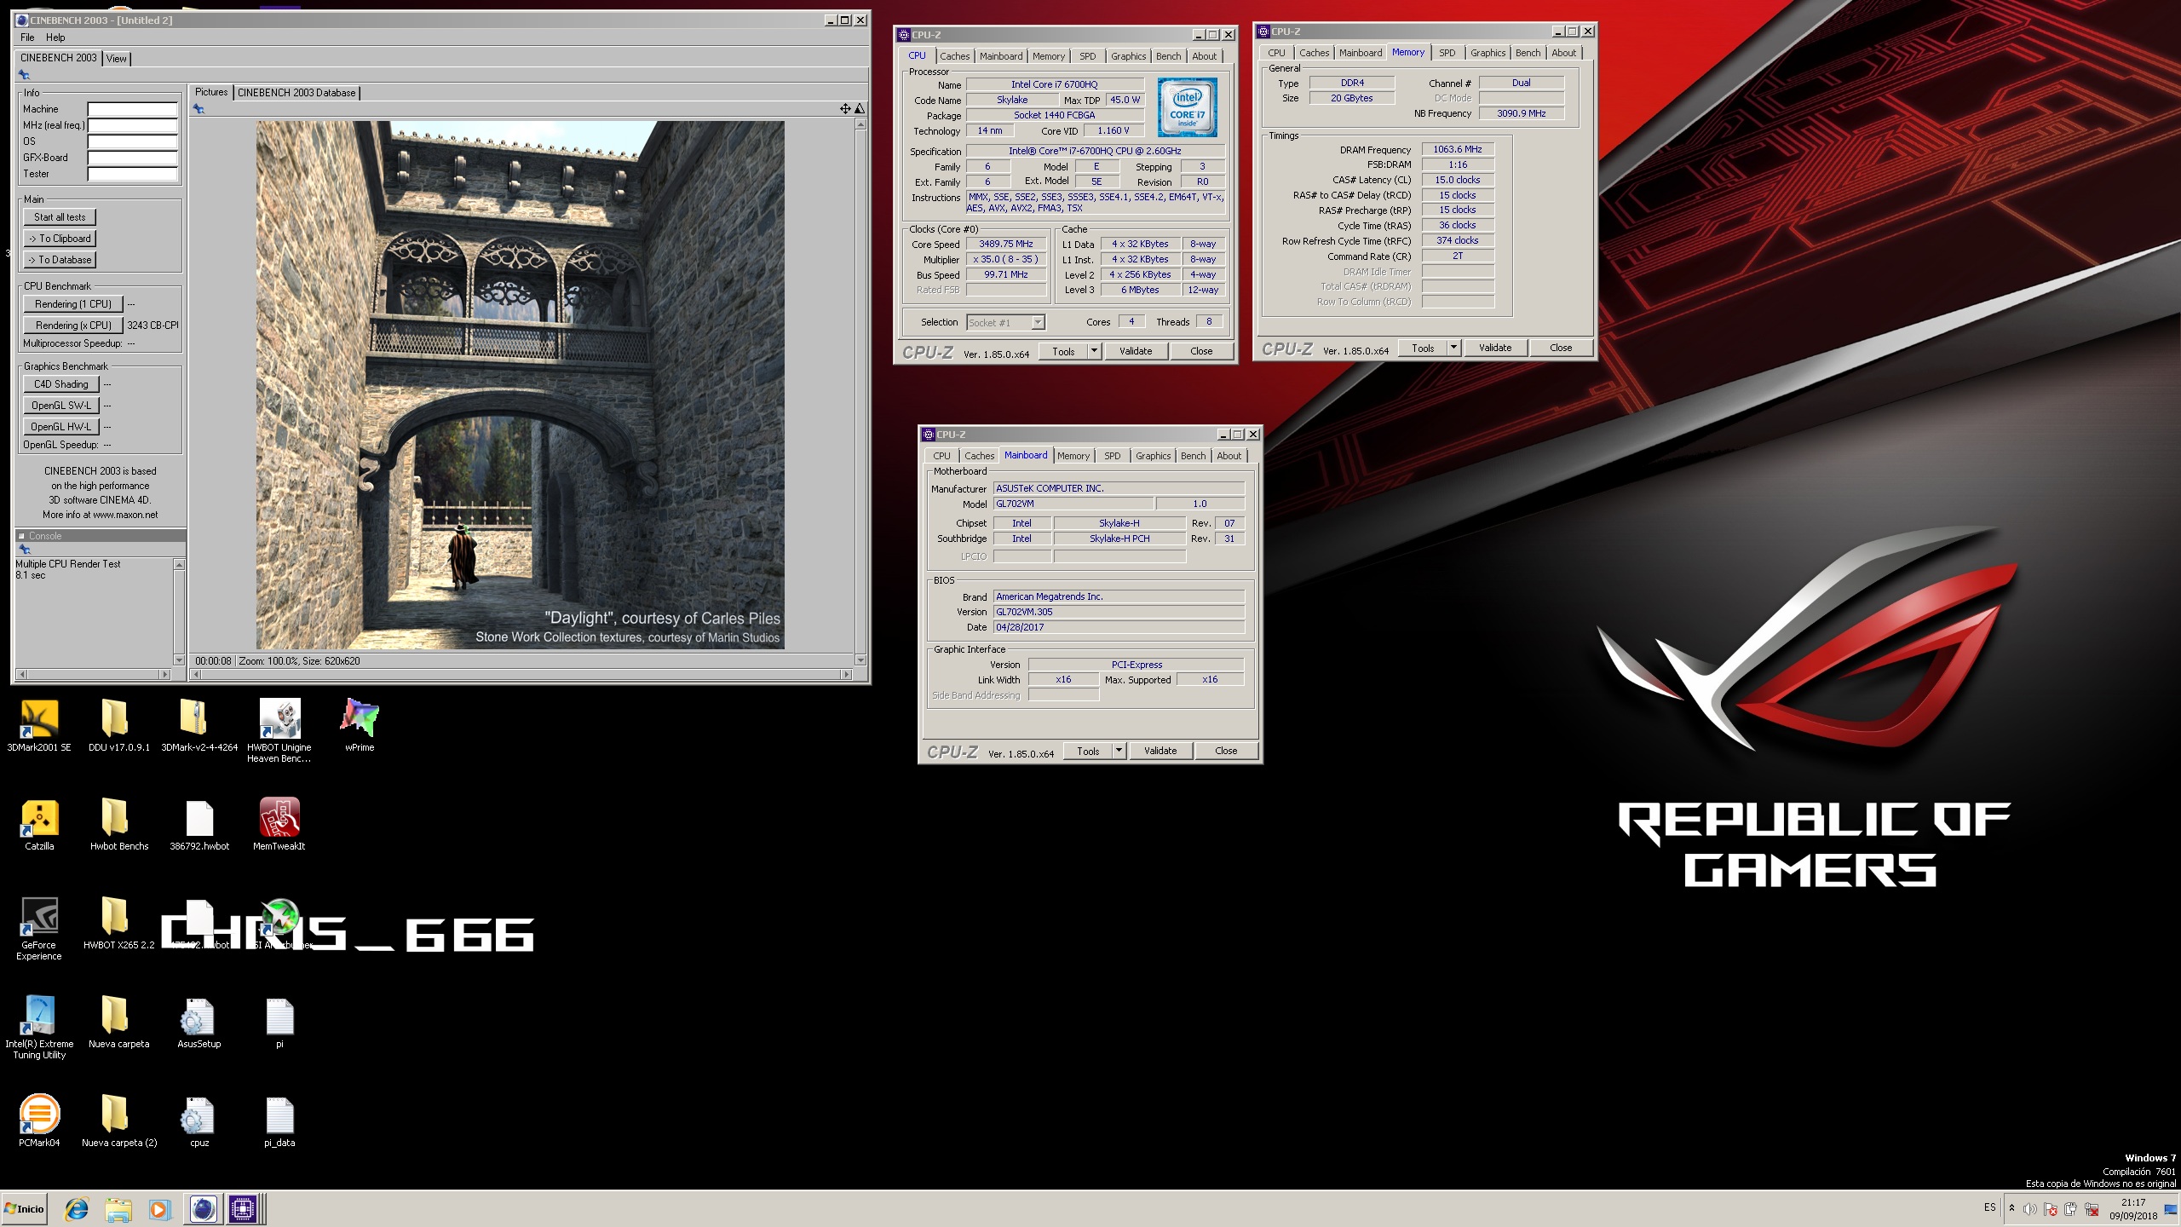The width and height of the screenshot is (2181, 1227).
Task: Launch the wPrime desktop icon
Action: (x=359, y=725)
